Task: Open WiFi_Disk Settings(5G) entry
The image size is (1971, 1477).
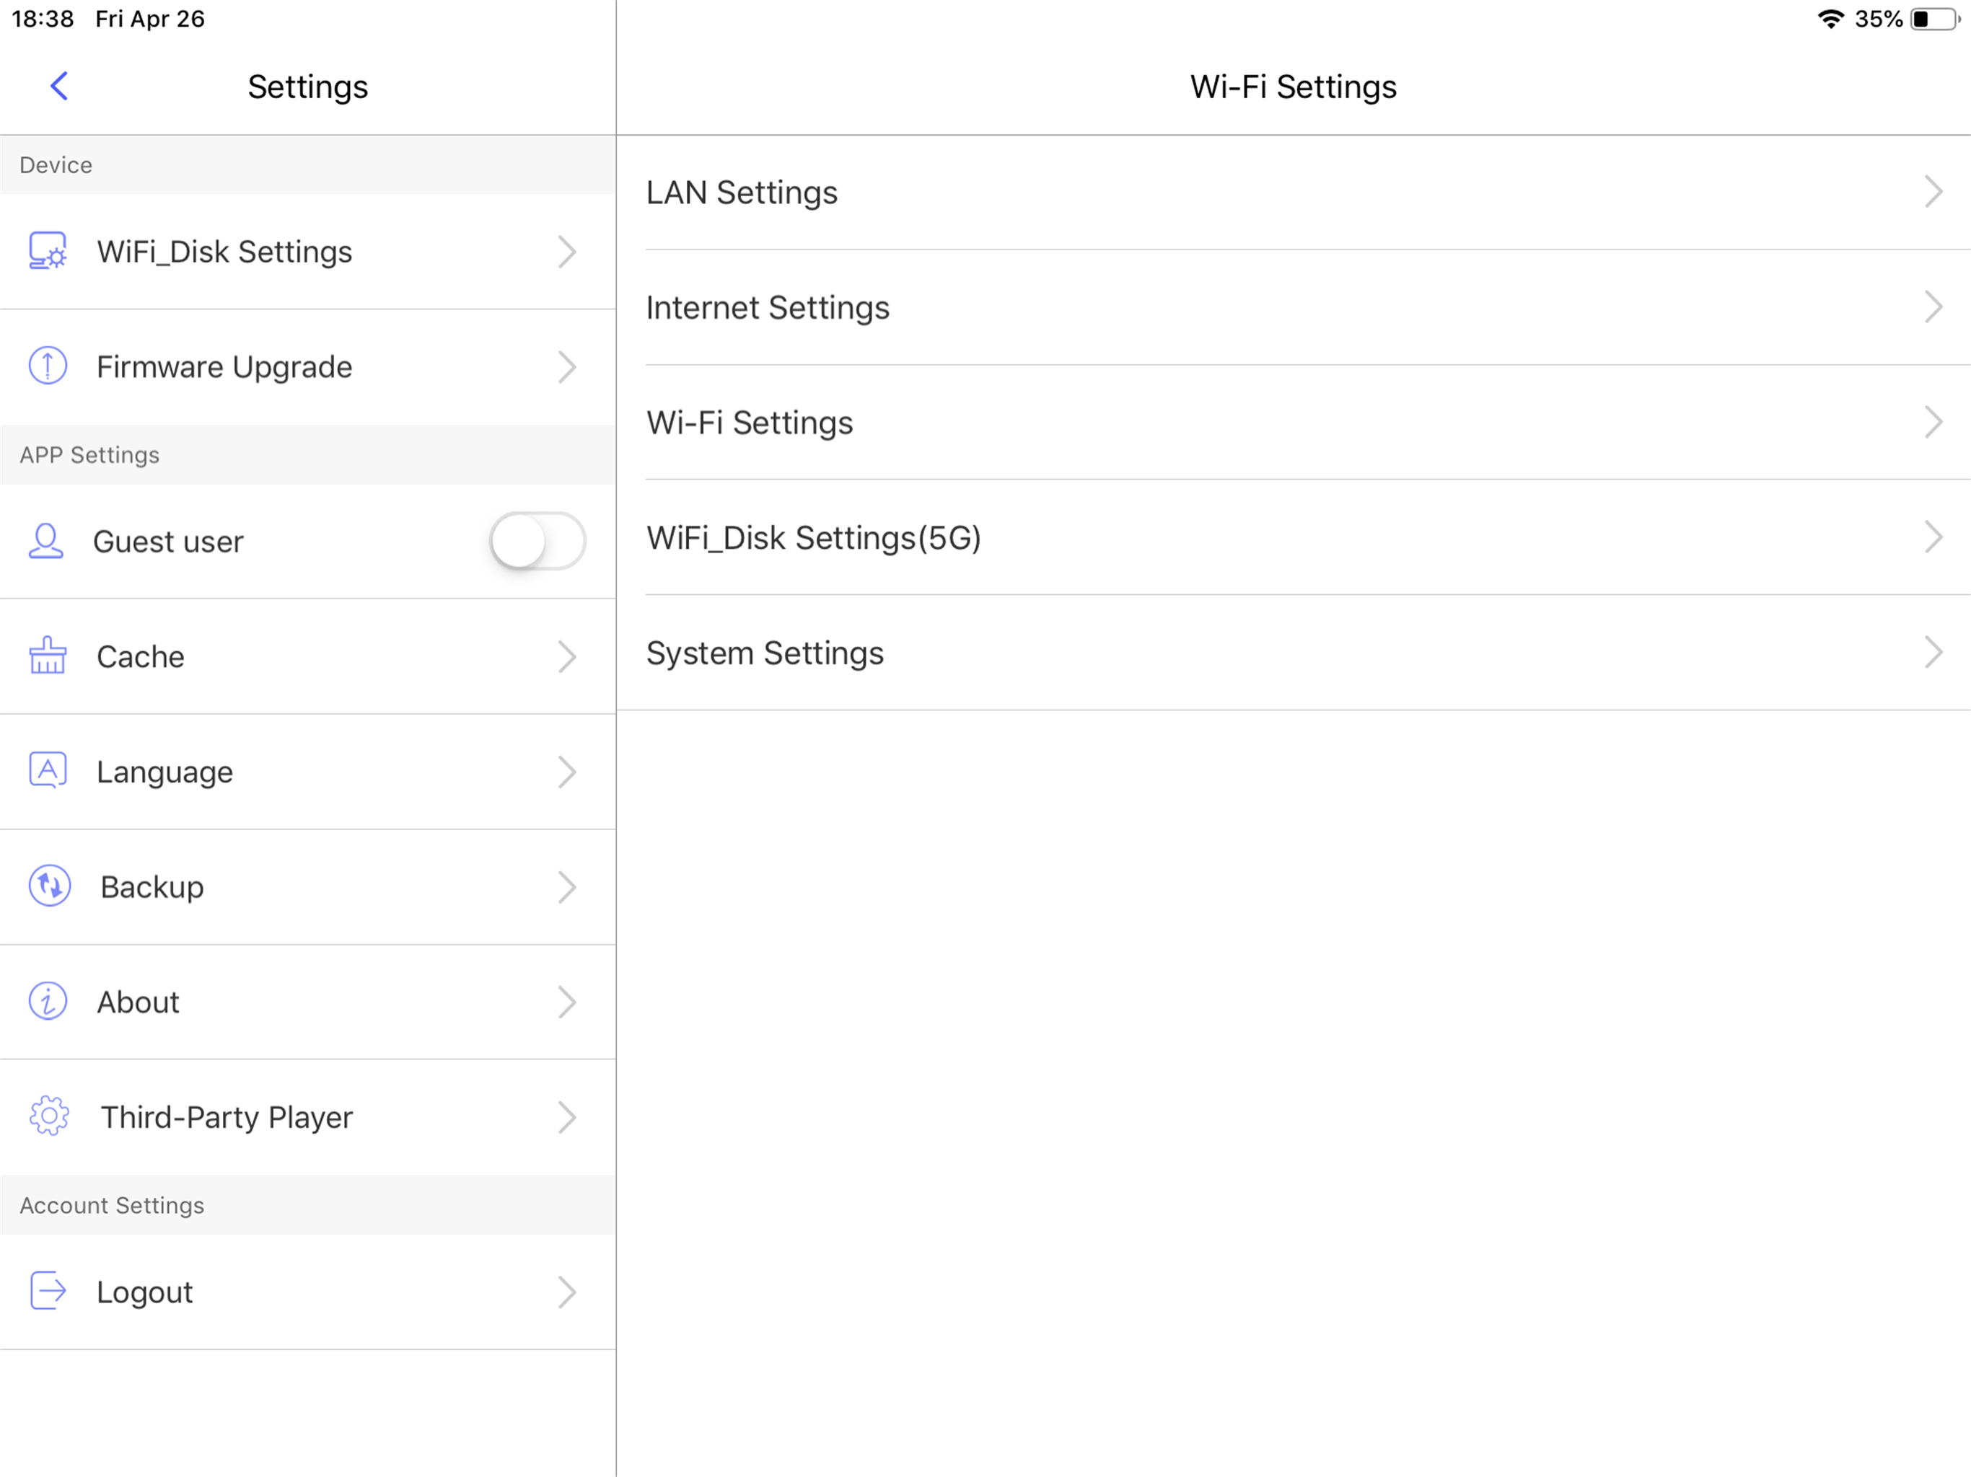Action: [x=1294, y=537]
